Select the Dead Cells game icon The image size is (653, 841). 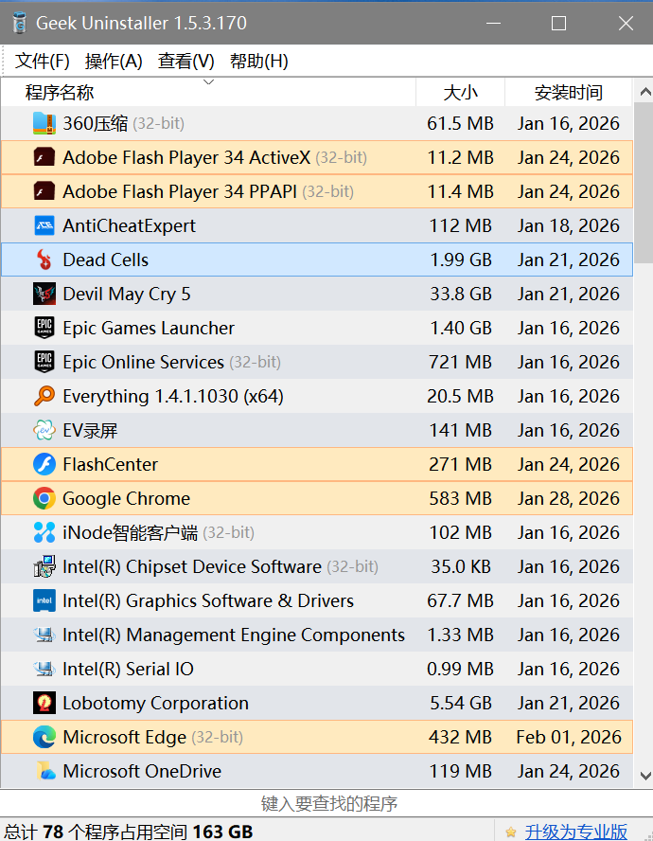(44, 259)
